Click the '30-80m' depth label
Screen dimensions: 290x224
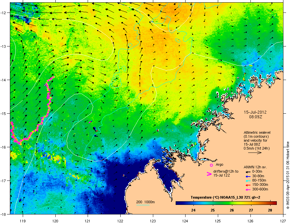[x=258, y=176]
